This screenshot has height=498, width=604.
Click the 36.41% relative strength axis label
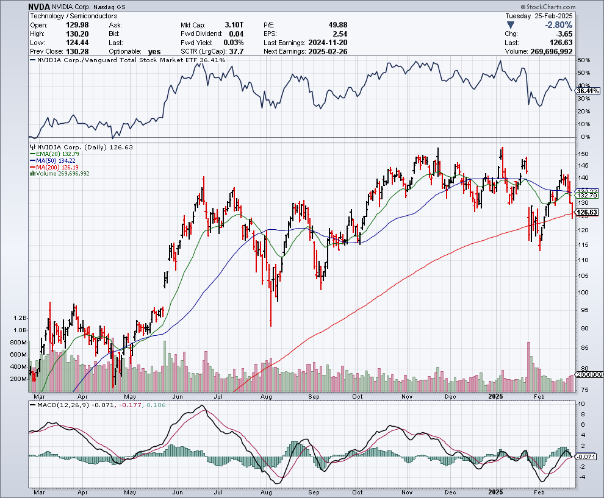pyautogui.click(x=588, y=91)
